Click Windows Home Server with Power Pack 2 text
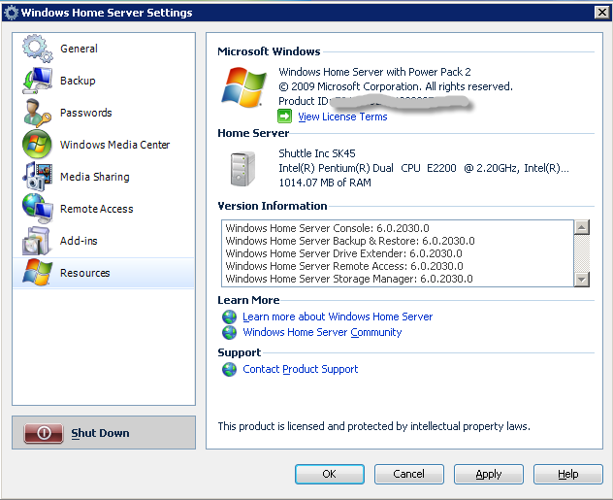 coord(374,72)
